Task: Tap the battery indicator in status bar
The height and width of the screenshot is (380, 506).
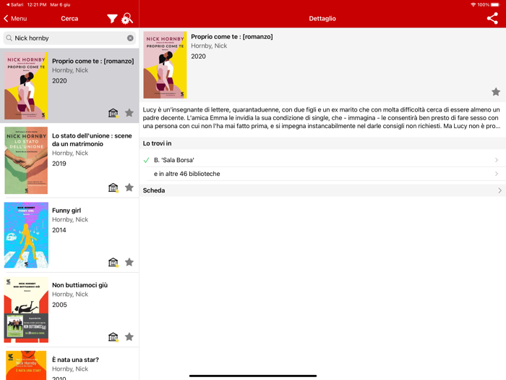Action: point(495,4)
